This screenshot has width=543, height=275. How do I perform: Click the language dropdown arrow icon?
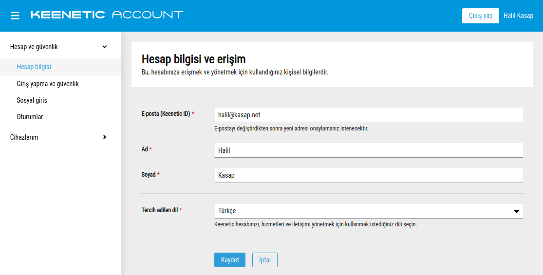click(x=516, y=211)
